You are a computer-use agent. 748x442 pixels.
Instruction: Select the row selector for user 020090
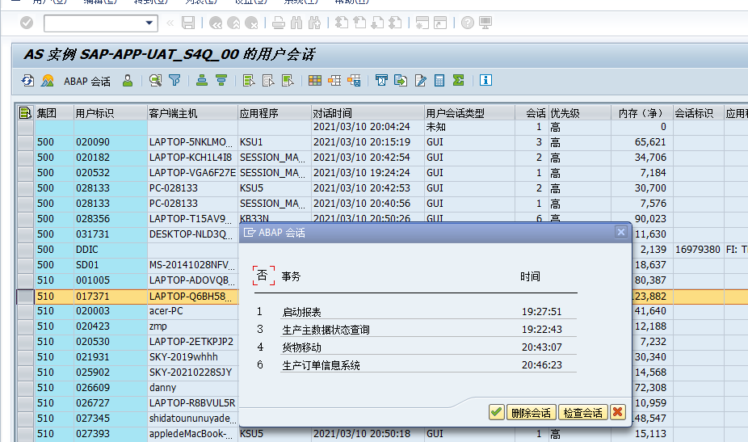tap(25, 142)
